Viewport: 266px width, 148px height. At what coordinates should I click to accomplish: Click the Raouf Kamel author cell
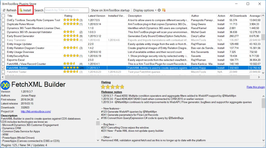199,28
